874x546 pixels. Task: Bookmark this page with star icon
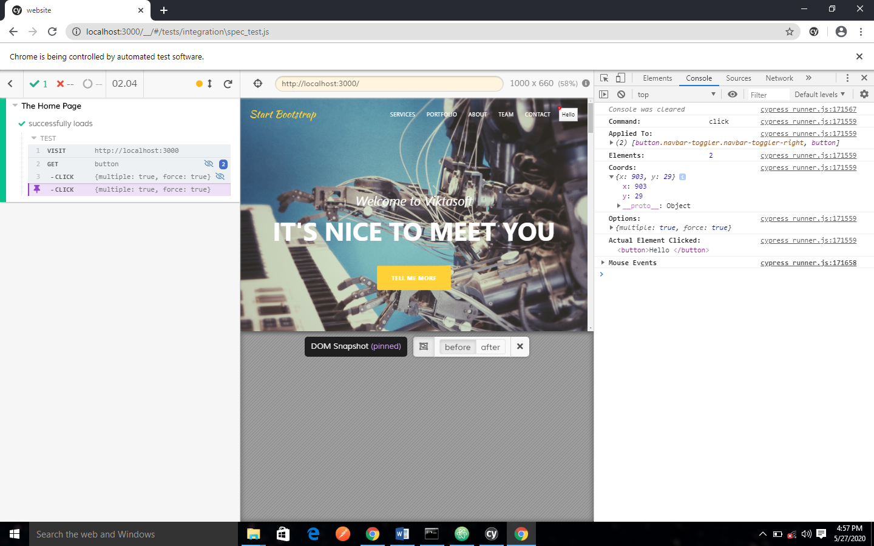pyautogui.click(x=789, y=32)
